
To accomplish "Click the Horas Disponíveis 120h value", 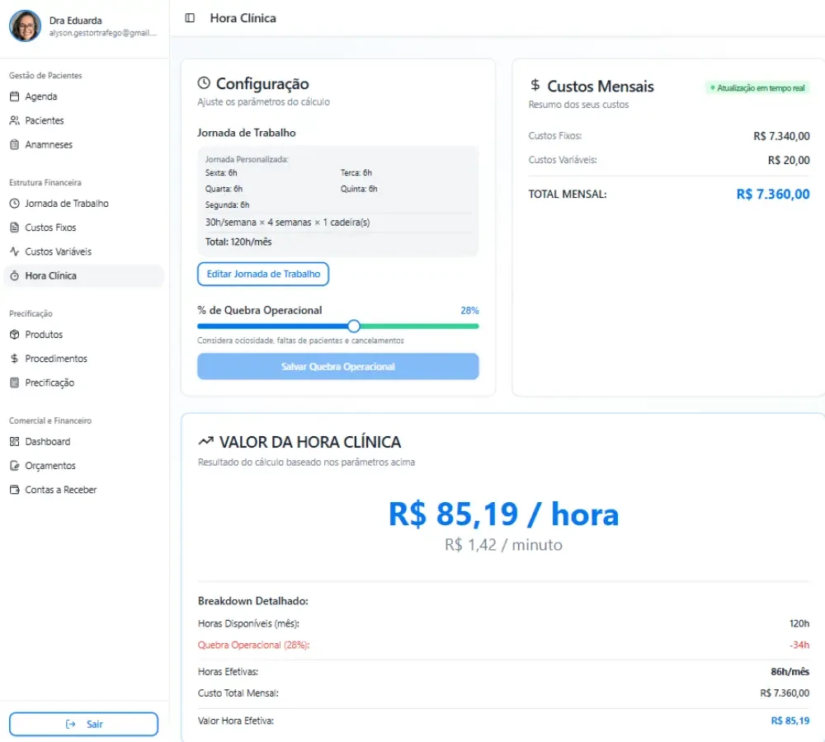I will pyautogui.click(x=799, y=623).
